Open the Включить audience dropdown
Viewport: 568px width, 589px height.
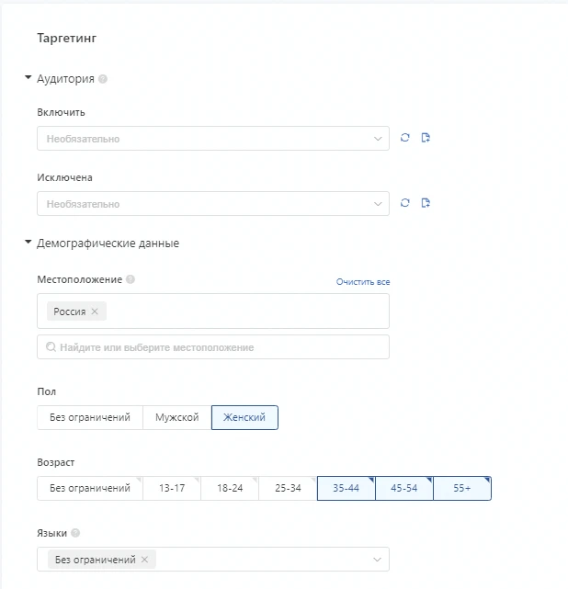[x=213, y=138]
